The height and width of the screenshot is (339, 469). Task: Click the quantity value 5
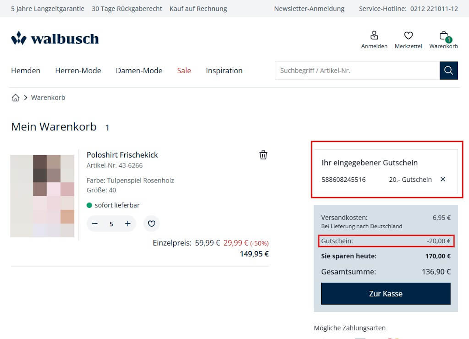point(111,224)
